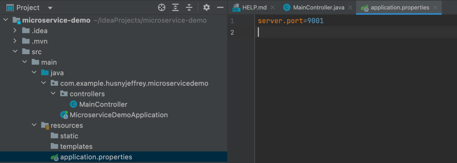Click the MainController.java tab class icon
Viewport: 457px width, 163px height.
(x=287, y=8)
